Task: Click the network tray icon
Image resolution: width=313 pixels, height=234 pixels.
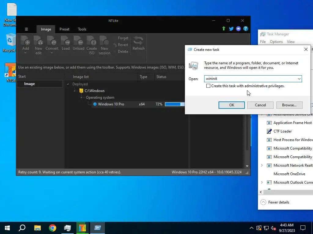Action: click(266, 228)
